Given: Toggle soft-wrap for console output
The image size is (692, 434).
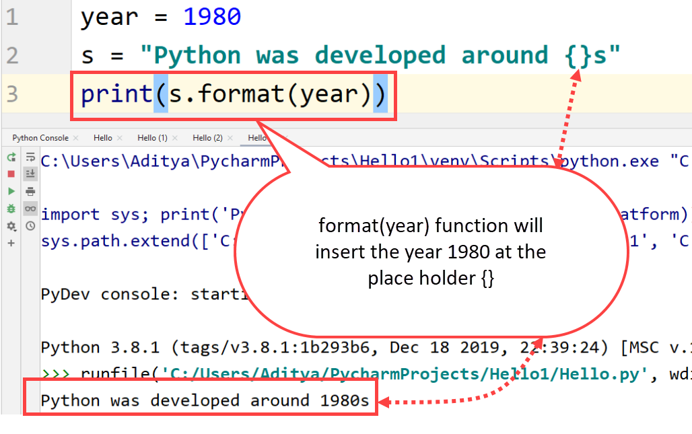Looking at the screenshot, I should point(30,156).
